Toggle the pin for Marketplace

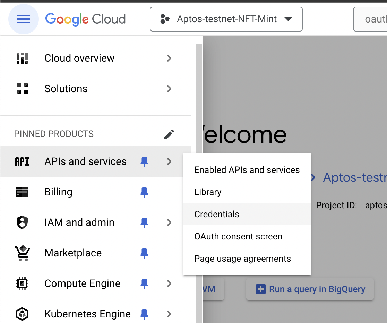click(x=144, y=253)
